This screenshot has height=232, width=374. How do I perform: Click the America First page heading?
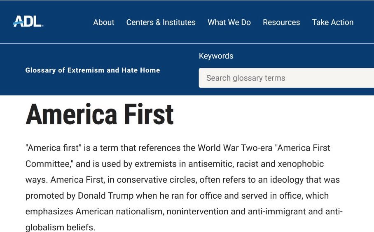tap(100, 114)
